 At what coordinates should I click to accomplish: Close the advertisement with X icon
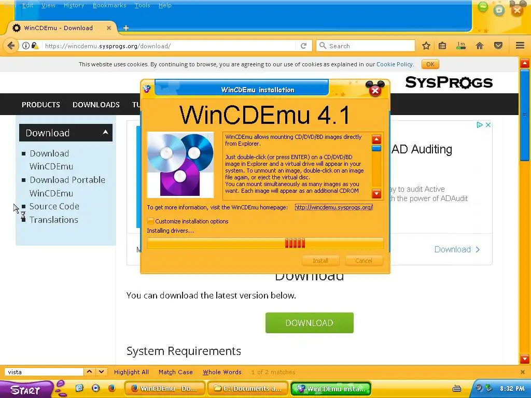pos(488,125)
